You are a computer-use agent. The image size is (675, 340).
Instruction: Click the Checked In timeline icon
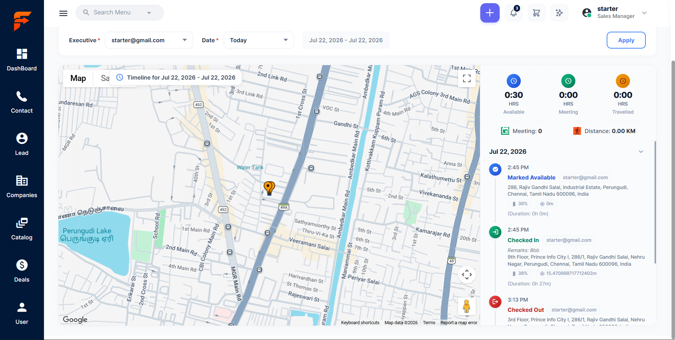(x=495, y=232)
